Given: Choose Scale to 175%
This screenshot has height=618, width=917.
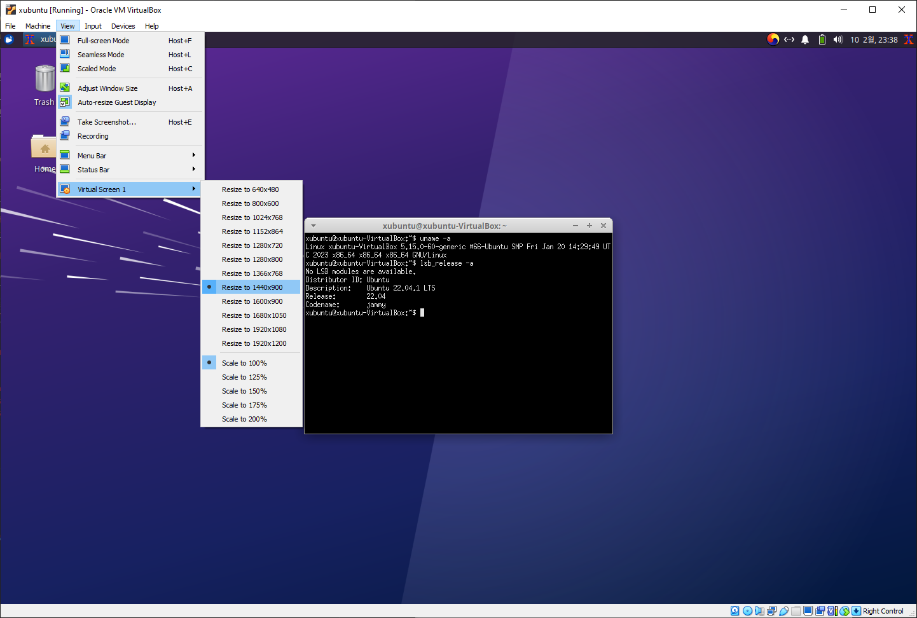Looking at the screenshot, I should coord(251,405).
